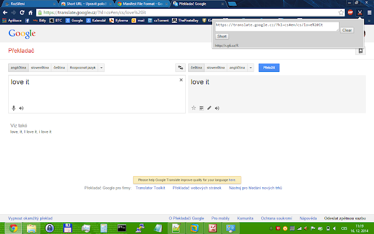Reload the page with the refresh icon
Image resolution: width=374 pixels, height=234 pixels.
click(22, 12)
